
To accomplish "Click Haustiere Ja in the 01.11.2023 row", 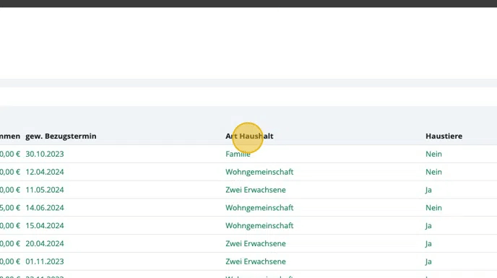I will coord(428,261).
